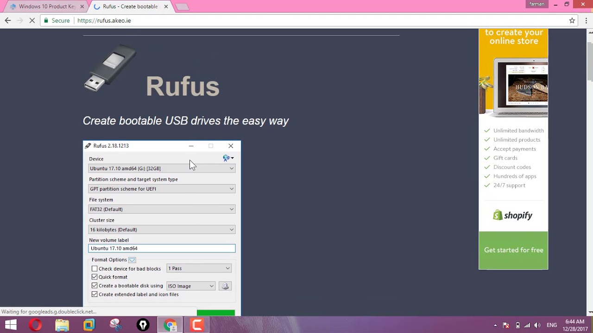The height and width of the screenshot is (333, 593).
Task: Open the black circular pen app in taskbar
Action: (x=143, y=325)
